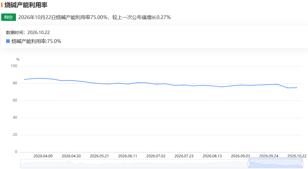This screenshot has width=308, height=169.
Task: Click the highlighted range in the overview slider
Action: [275, 163]
